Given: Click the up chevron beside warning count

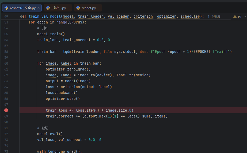Looking at the screenshot, I should click(x=245, y=17).
